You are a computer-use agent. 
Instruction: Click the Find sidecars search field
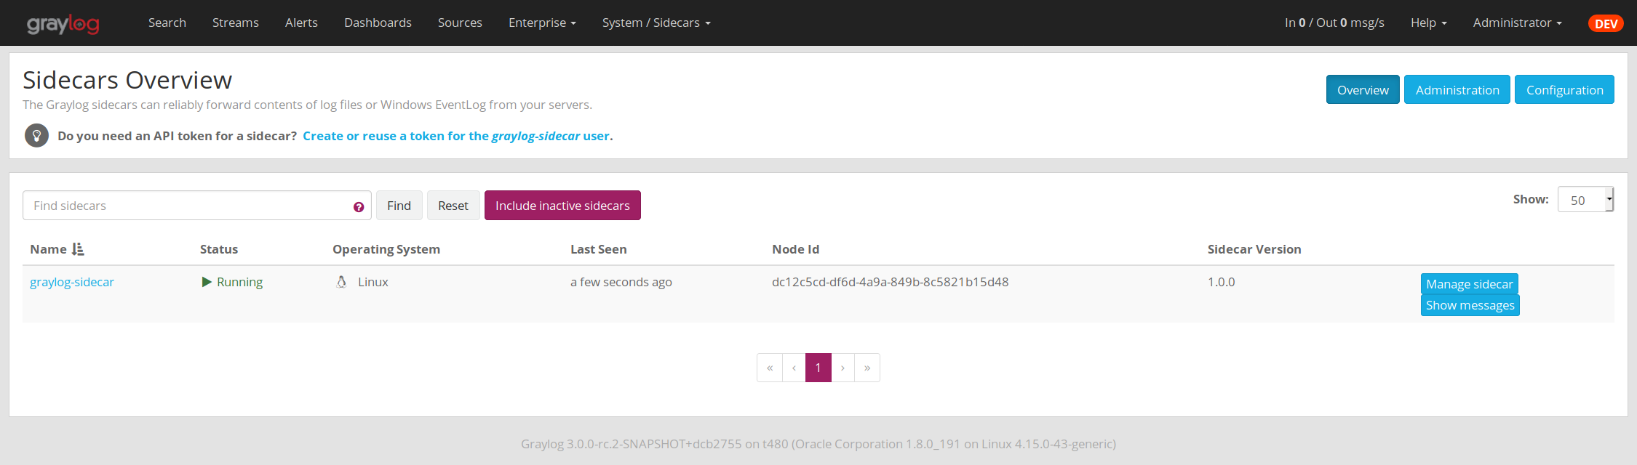click(x=189, y=206)
